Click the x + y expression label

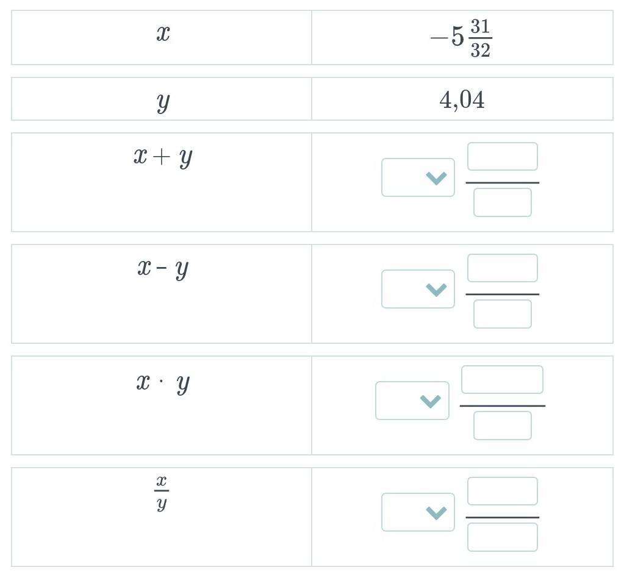click(162, 157)
